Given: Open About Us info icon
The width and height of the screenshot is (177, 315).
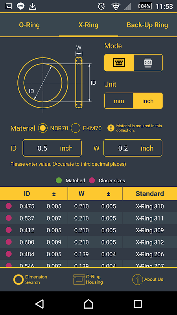Looking at the screenshot, I should [x=138, y=280].
